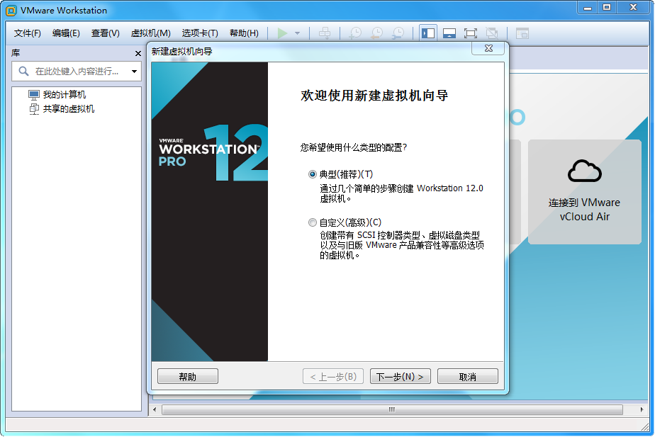The image size is (655, 437).
Task: Open the 虚拟机(M) menu
Action: (x=150, y=33)
